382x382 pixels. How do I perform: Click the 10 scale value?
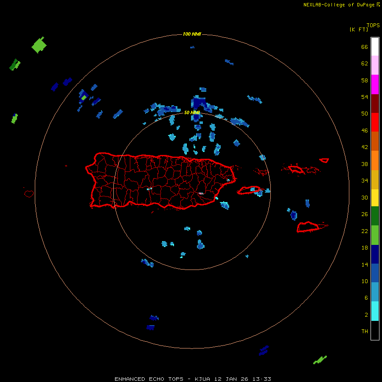pyautogui.click(x=365, y=281)
